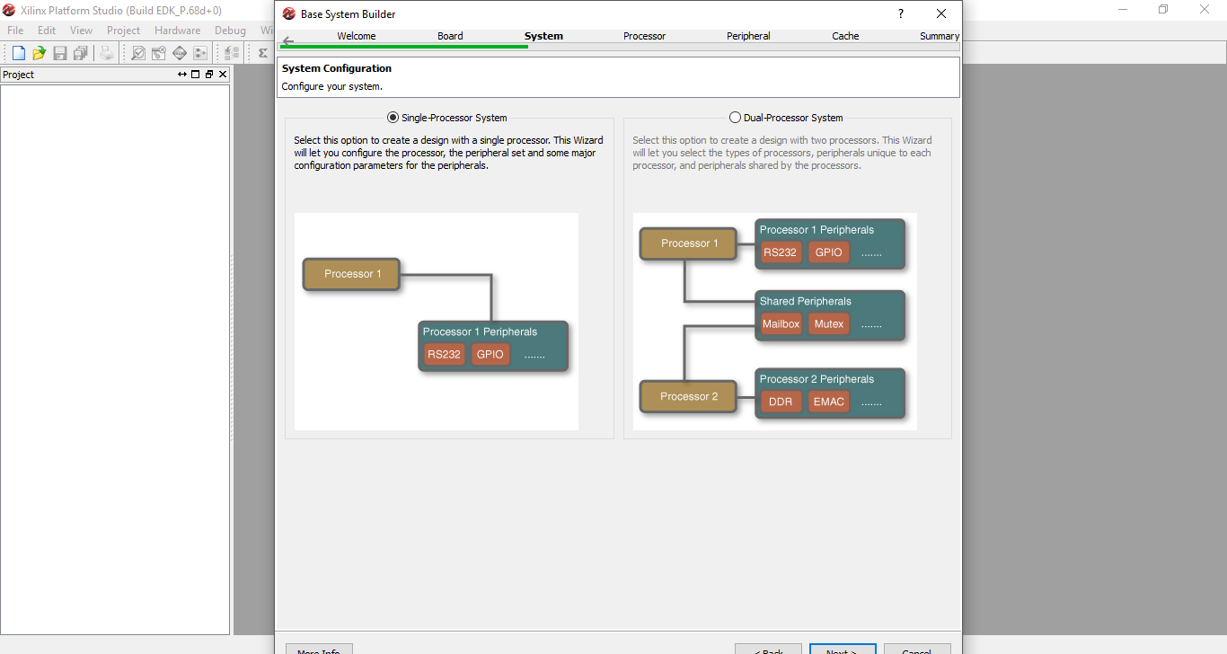Go to the Board wizard step
The height and width of the screenshot is (654, 1227).
[450, 36]
